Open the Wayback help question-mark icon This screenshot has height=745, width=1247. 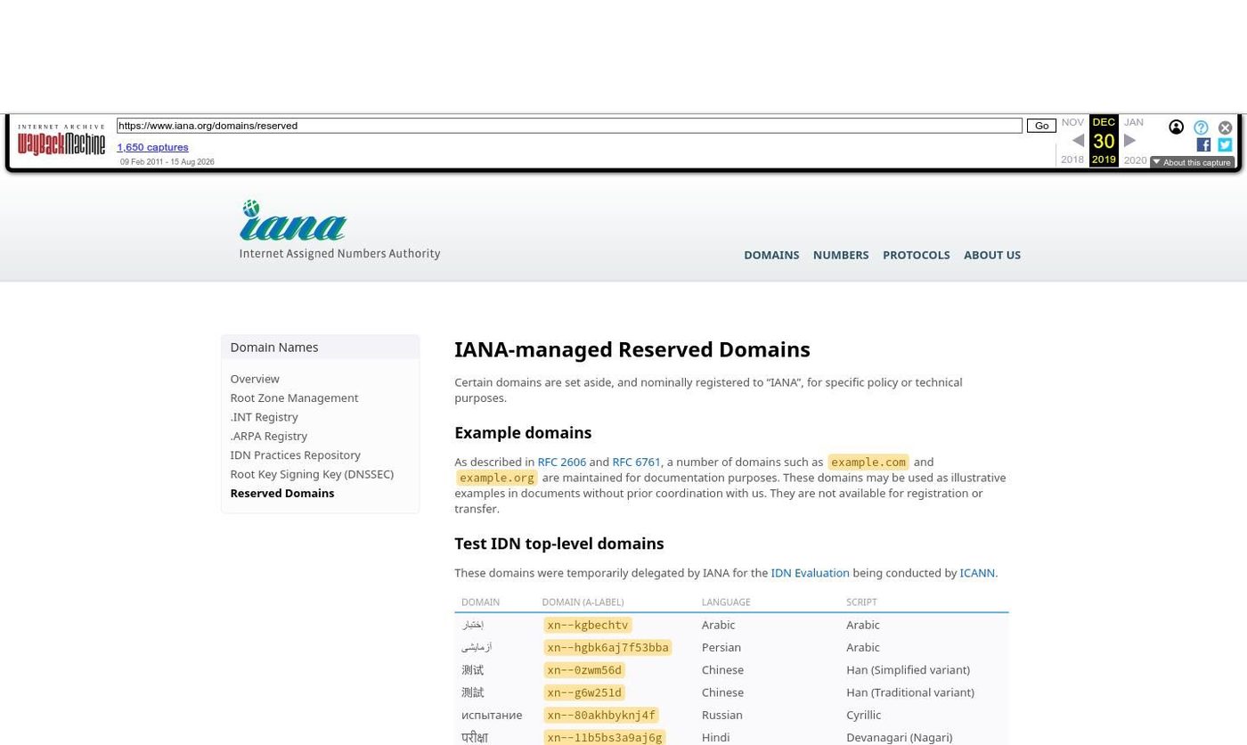[x=1201, y=127]
